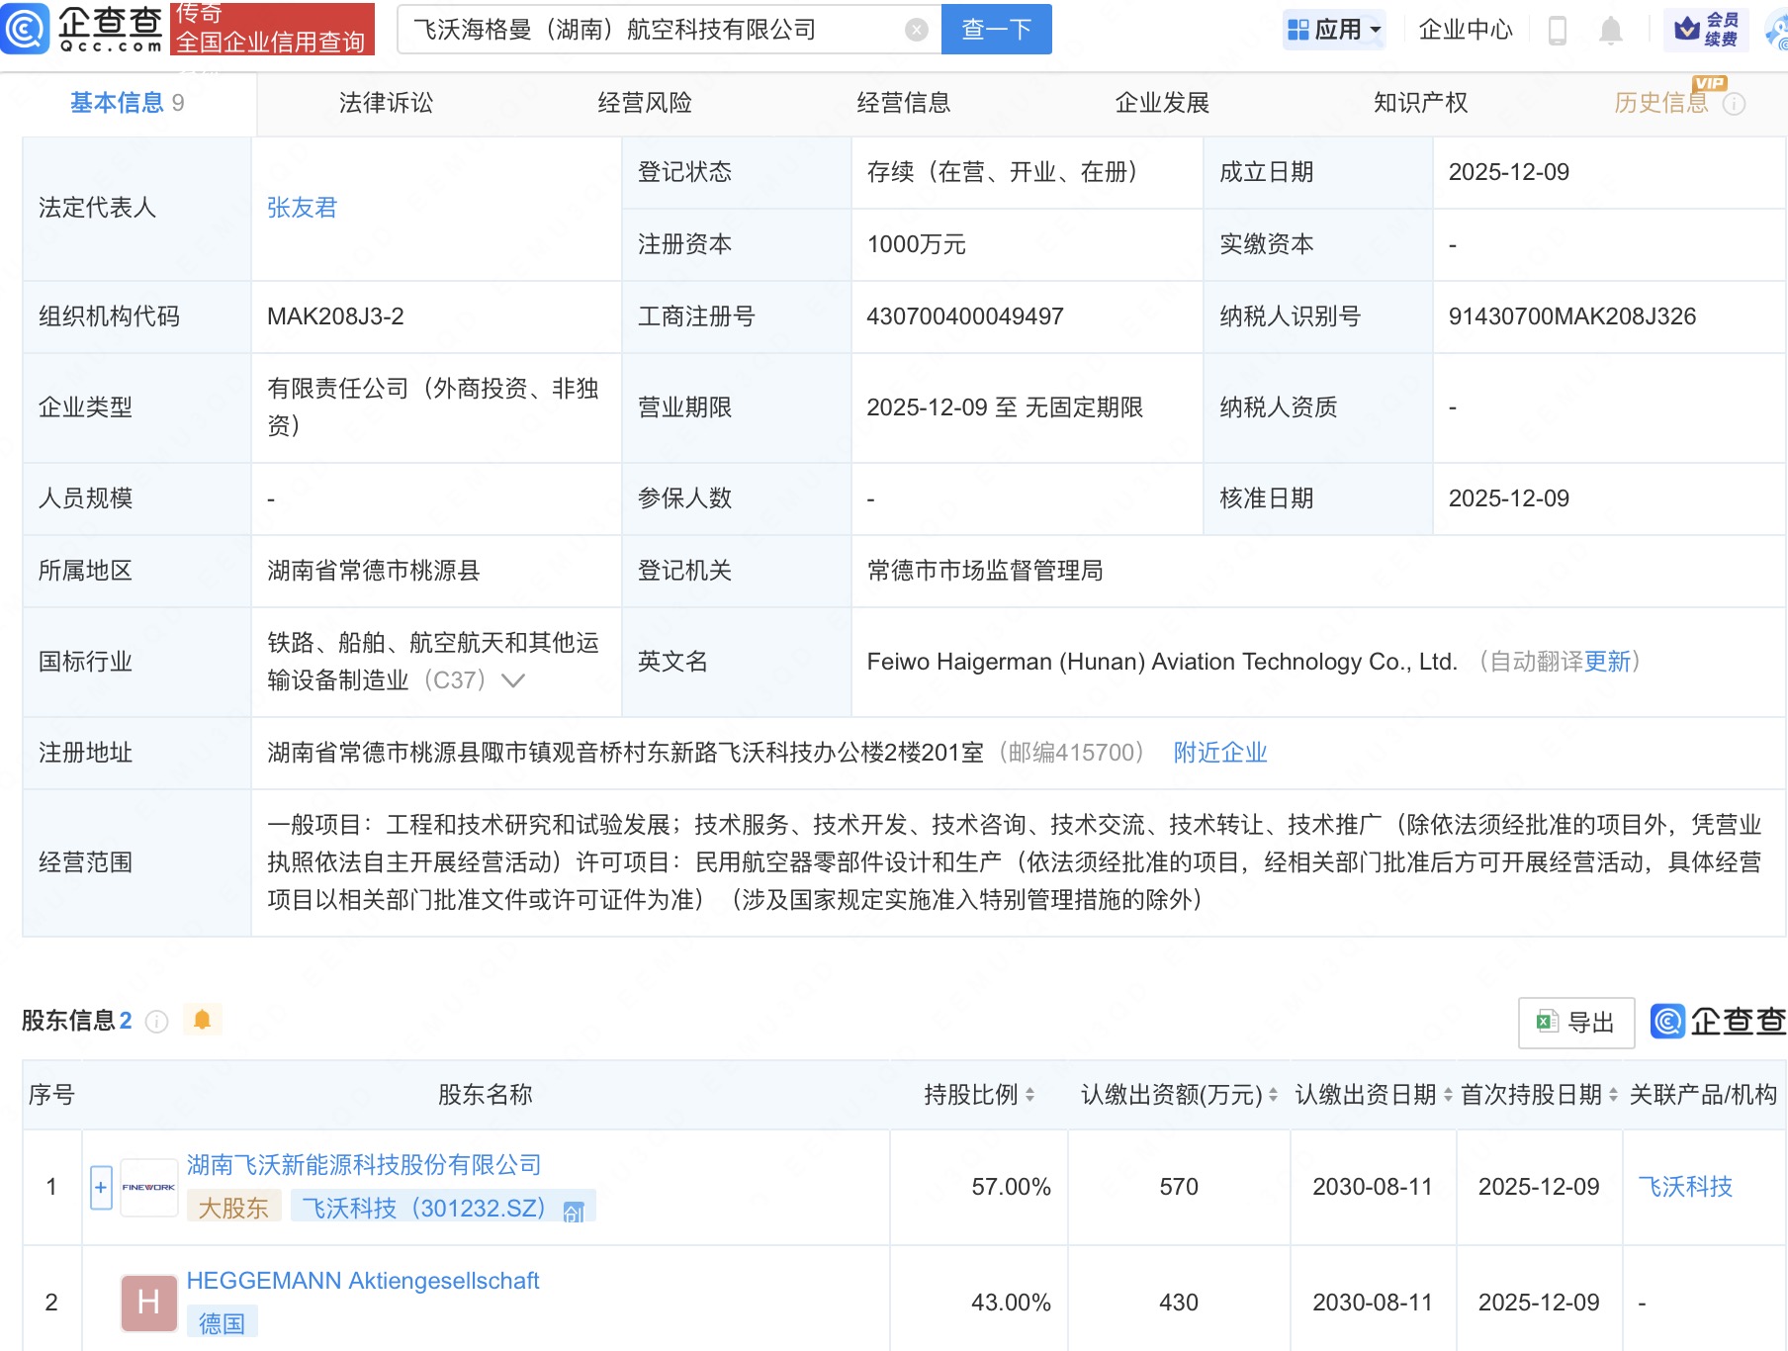Toggle shareholder change alert bell

pos(202,1020)
